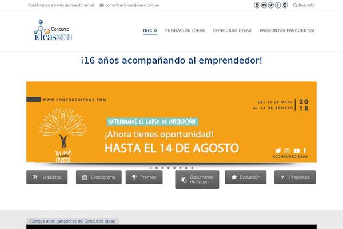Open the Requisitos button
Image resolution: width=343 pixels, height=229 pixels.
47,177
